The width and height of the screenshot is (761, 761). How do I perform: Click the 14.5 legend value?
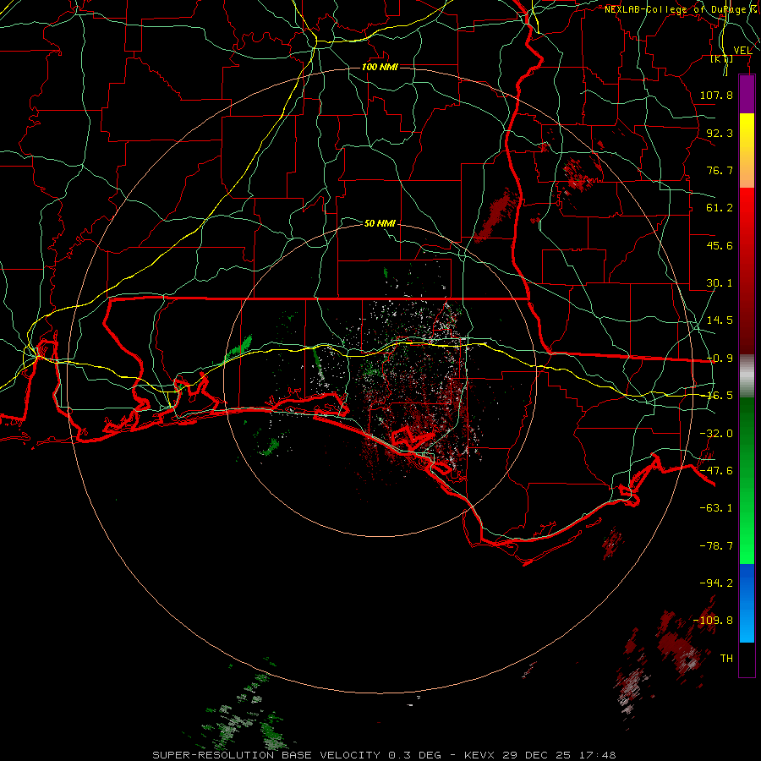pos(720,320)
